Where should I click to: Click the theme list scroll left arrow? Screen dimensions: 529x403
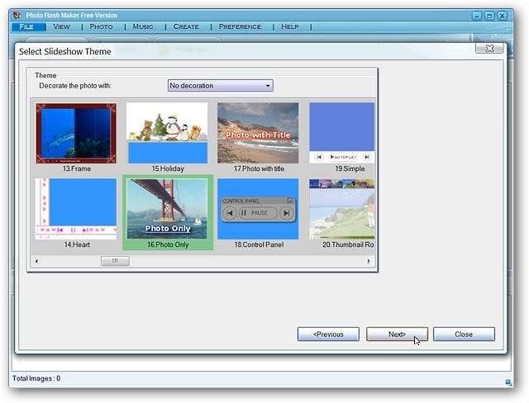[36, 261]
